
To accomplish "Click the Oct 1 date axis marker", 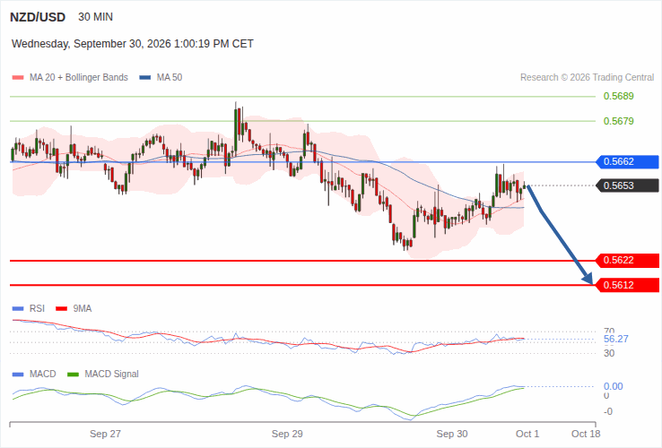I will [x=527, y=434].
